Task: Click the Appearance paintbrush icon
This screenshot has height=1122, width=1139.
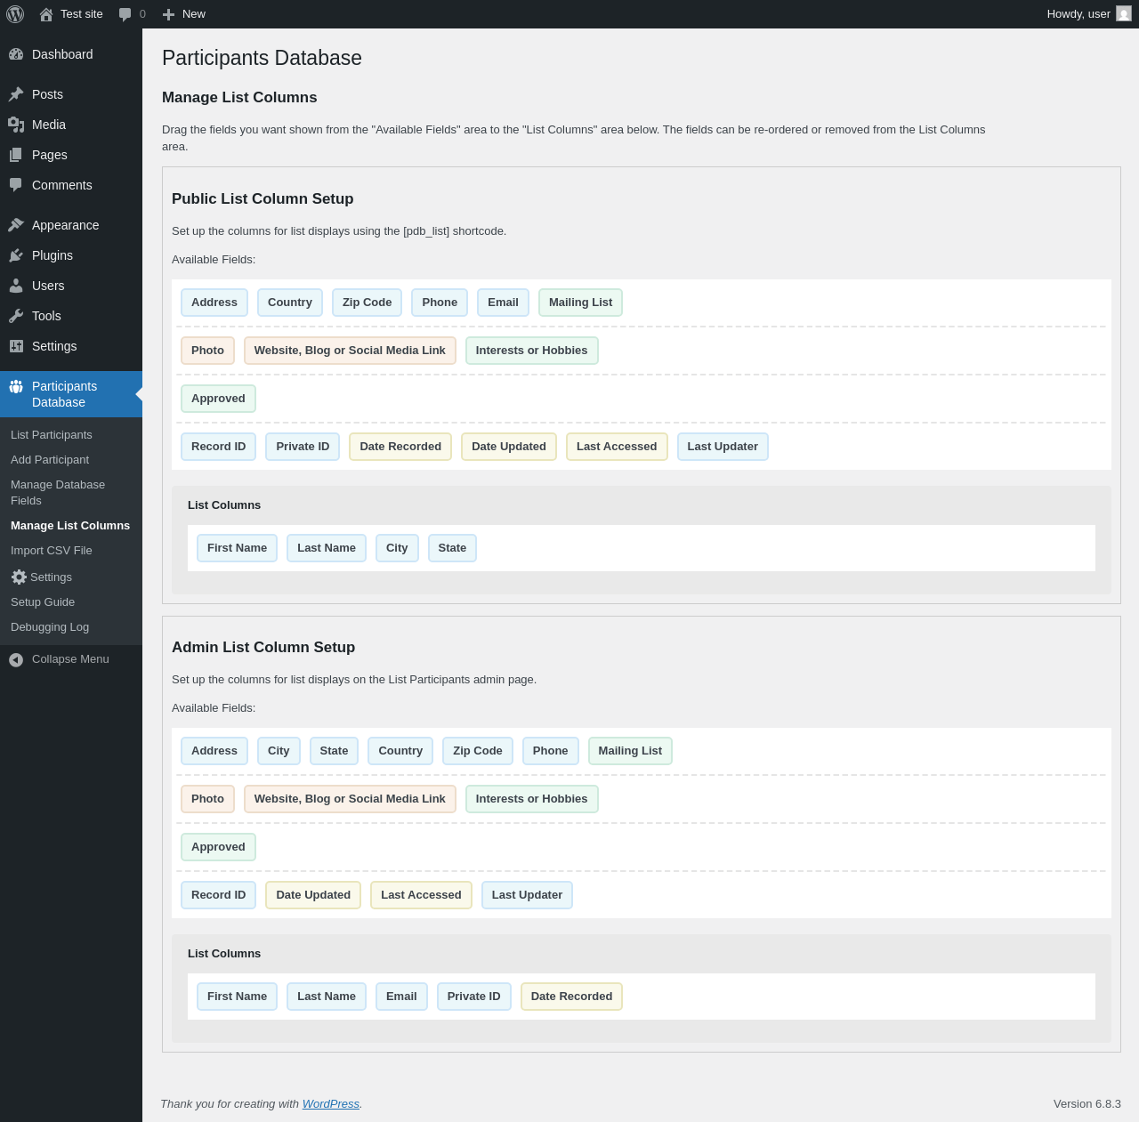Action: [x=16, y=225]
